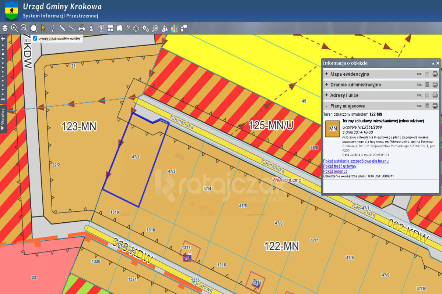442x294 pixels.
Task: Select the full extent zoom tool
Action: point(34,28)
